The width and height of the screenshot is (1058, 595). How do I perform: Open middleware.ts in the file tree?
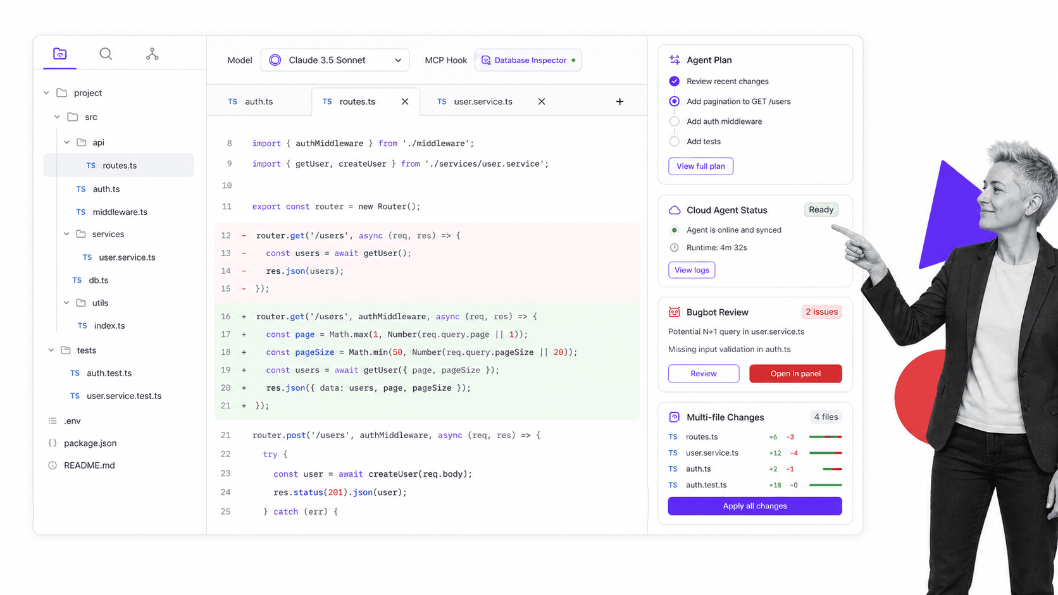[119, 212]
